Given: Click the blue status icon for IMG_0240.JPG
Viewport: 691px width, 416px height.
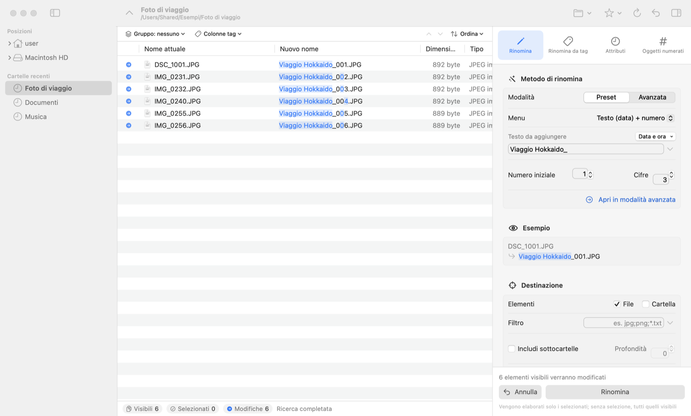Looking at the screenshot, I should pyautogui.click(x=129, y=101).
